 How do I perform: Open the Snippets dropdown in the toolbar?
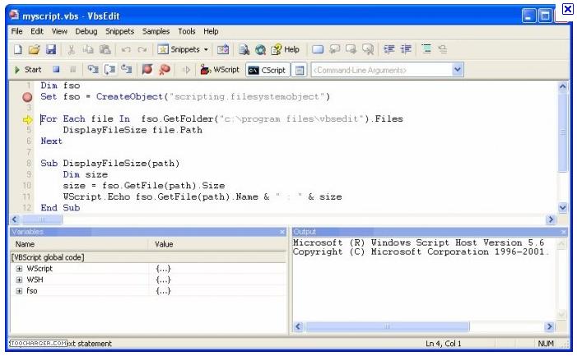click(184, 50)
